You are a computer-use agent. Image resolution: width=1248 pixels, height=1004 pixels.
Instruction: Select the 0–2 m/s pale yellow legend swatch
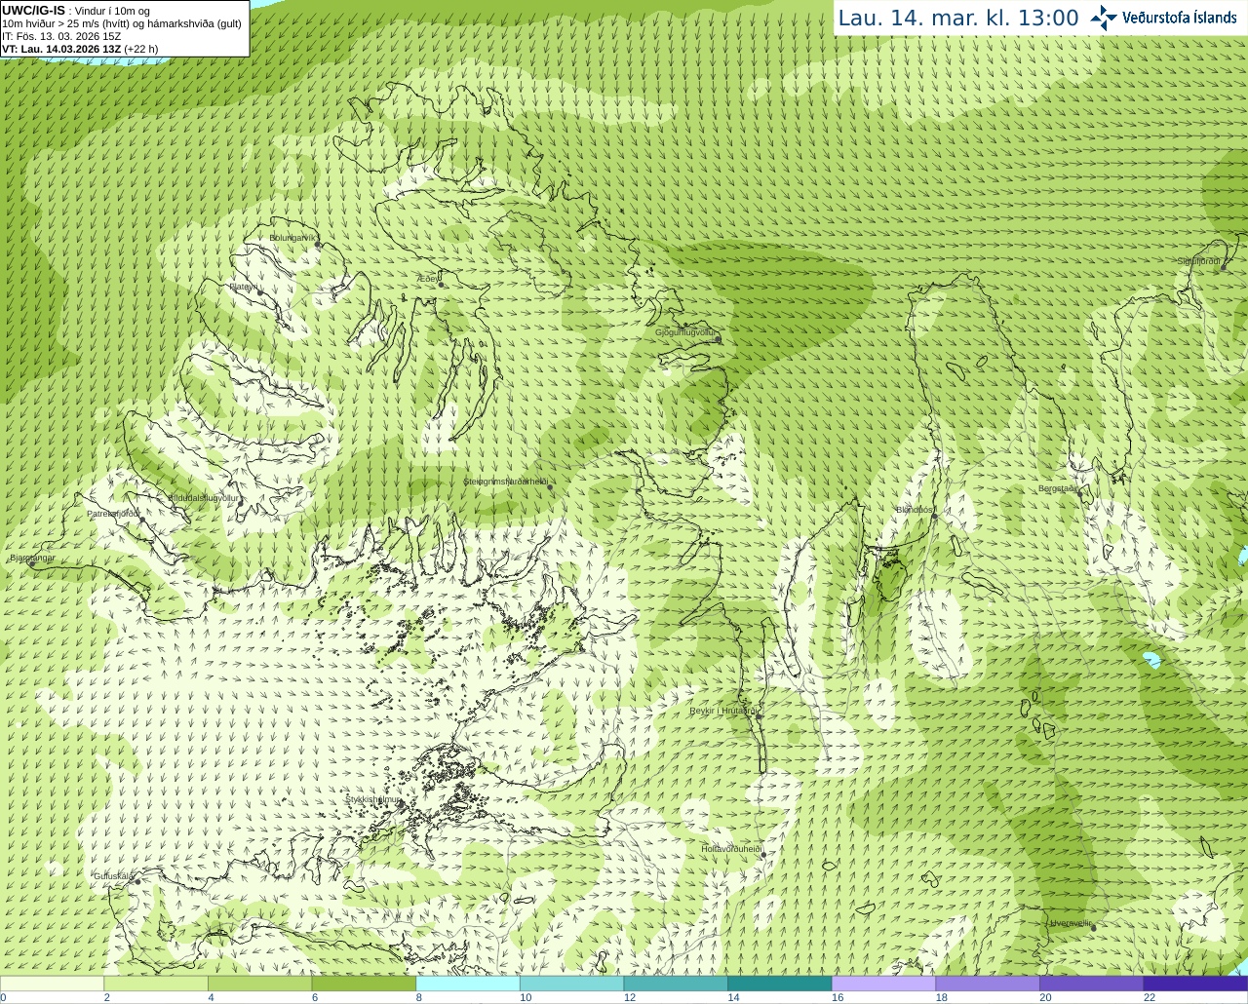pos(53,984)
